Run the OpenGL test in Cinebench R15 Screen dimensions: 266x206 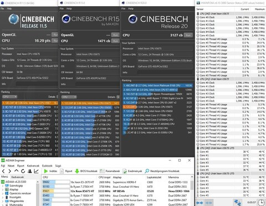click(x=115, y=35)
